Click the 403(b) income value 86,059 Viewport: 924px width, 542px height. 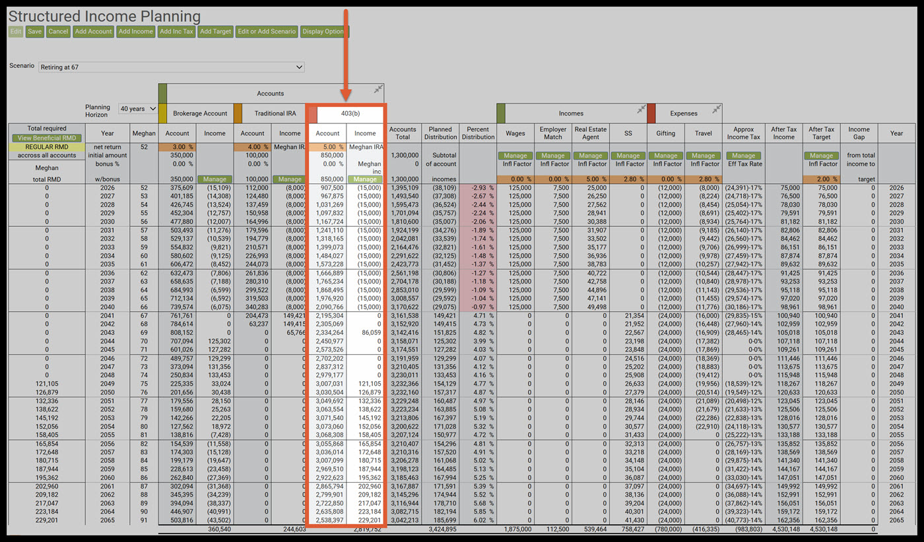click(x=370, y=333)
